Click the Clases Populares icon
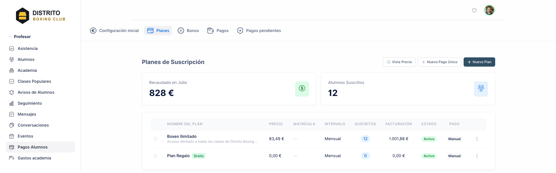Image resolution: width=556 pixels, height=173 pixels. pyautogui.click(x=12, y=81)
